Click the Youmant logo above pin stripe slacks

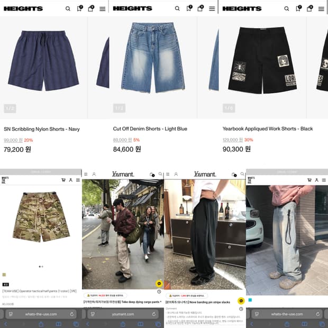tap(205, 174)
